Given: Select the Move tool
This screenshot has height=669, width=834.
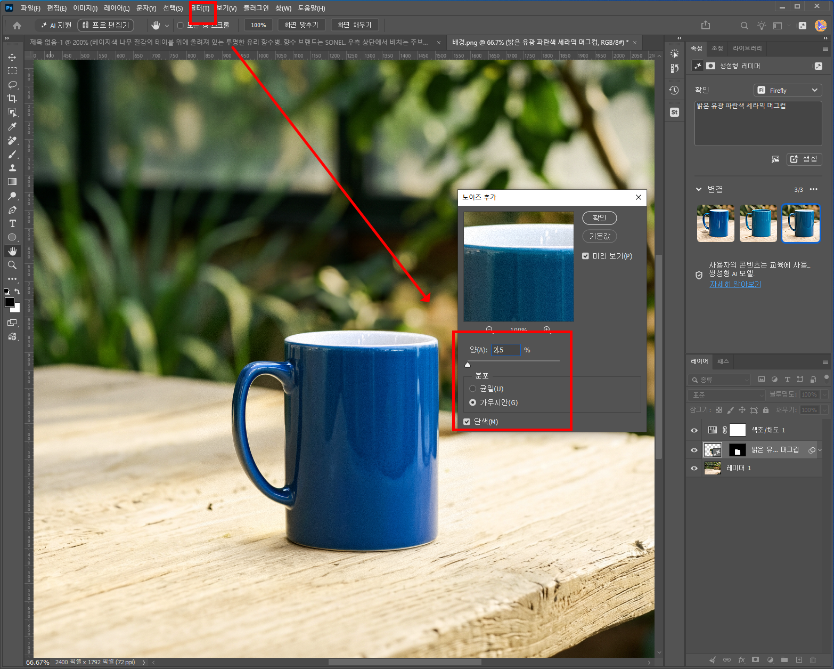Looking at the screenshot, I should click(x=12, y=57).
